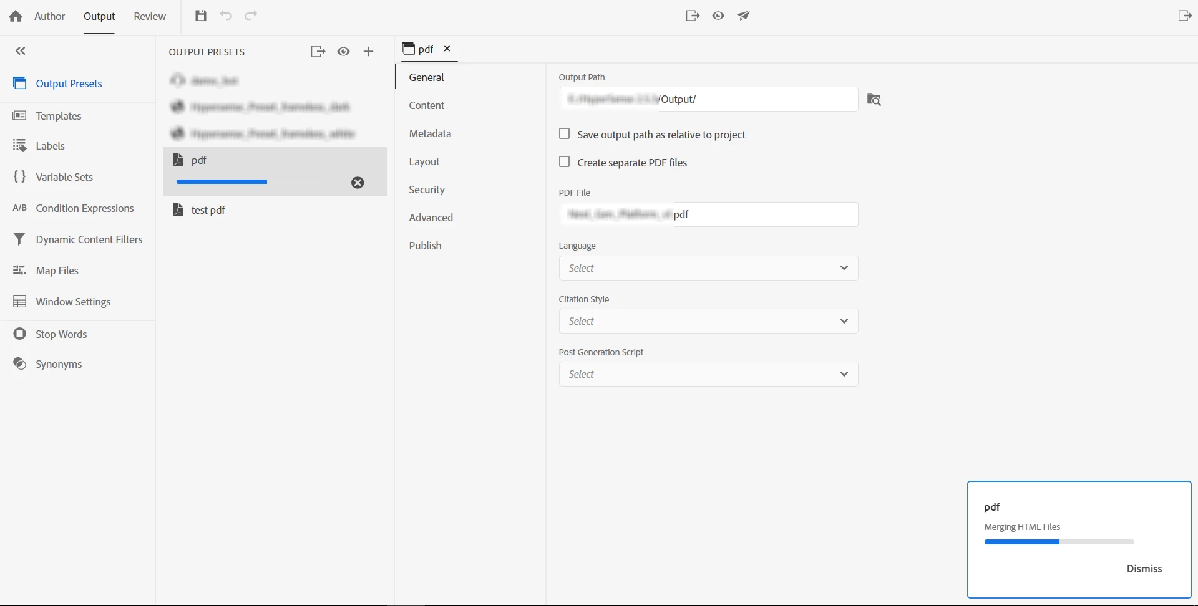Open the Advanced settings section

[431, 218]
